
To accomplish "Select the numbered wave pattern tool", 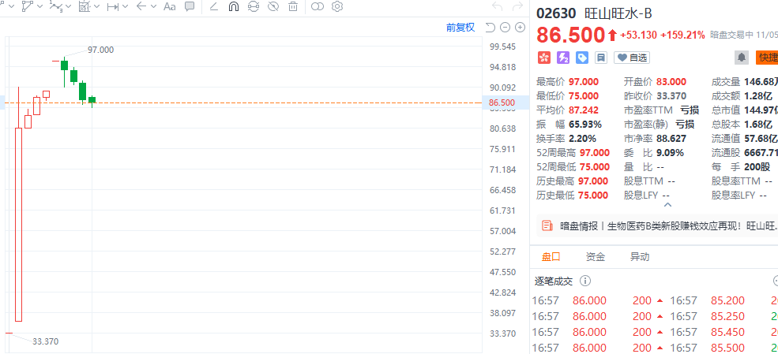I will (x=56, y=6).
